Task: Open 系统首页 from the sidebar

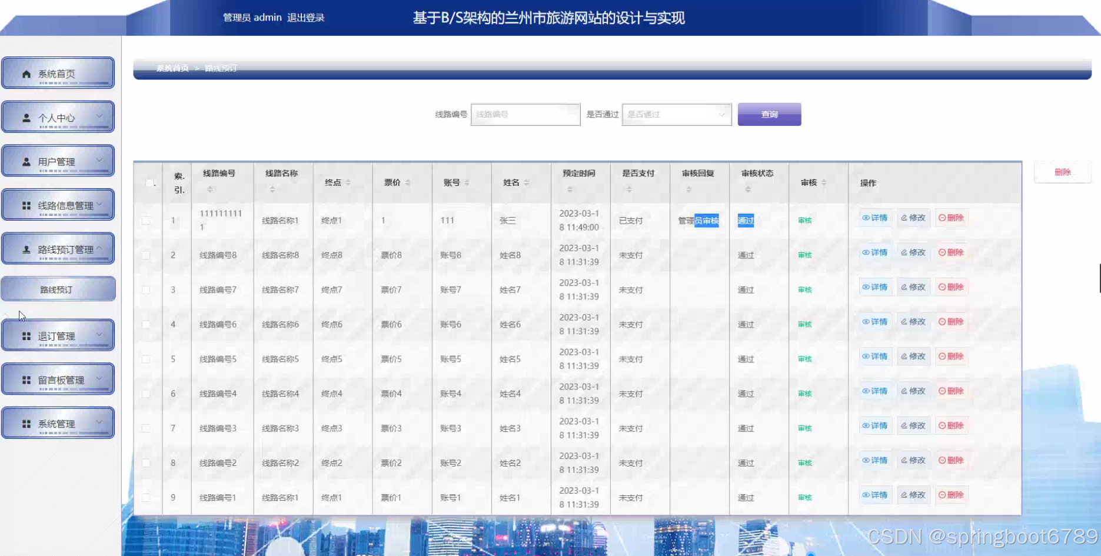Action: point(58,74)
